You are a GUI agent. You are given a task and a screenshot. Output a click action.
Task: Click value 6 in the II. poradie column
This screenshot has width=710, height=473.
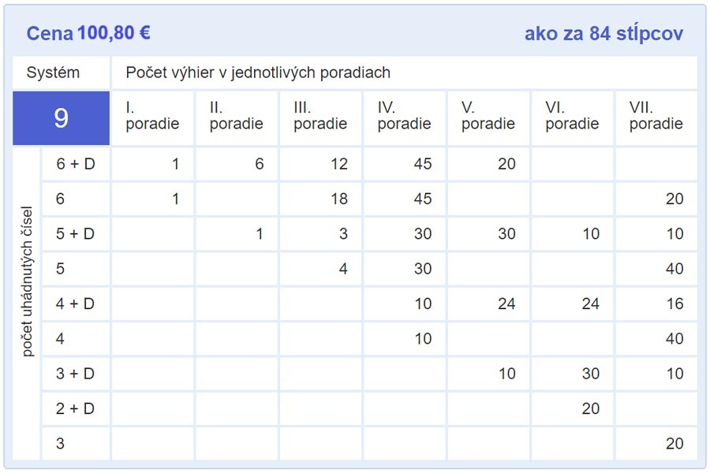click(260, 165)
